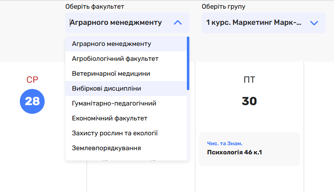334x192 pixels.
Task: Select Ветеринарної медицини faculty
Action: [111, 74]
